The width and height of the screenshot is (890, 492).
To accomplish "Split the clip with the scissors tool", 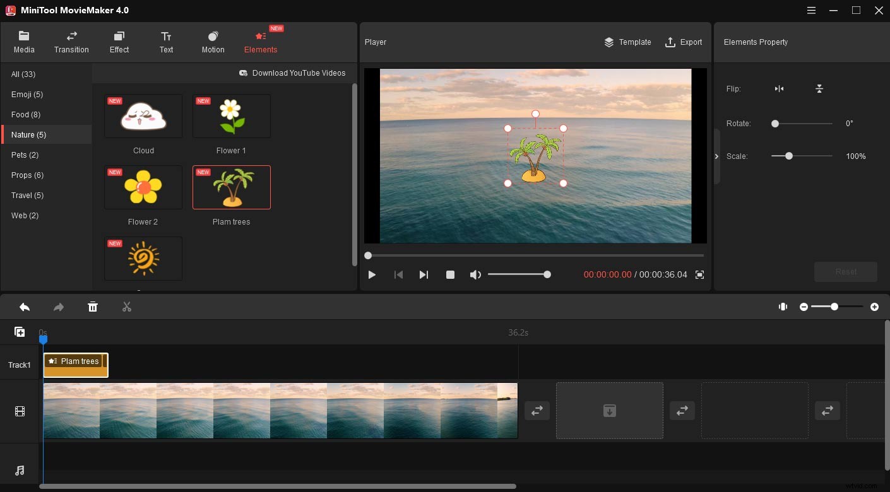I will pos(126,307).
